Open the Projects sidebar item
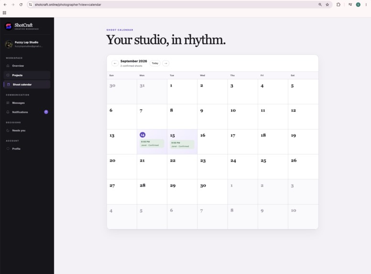 pos(27,75)
